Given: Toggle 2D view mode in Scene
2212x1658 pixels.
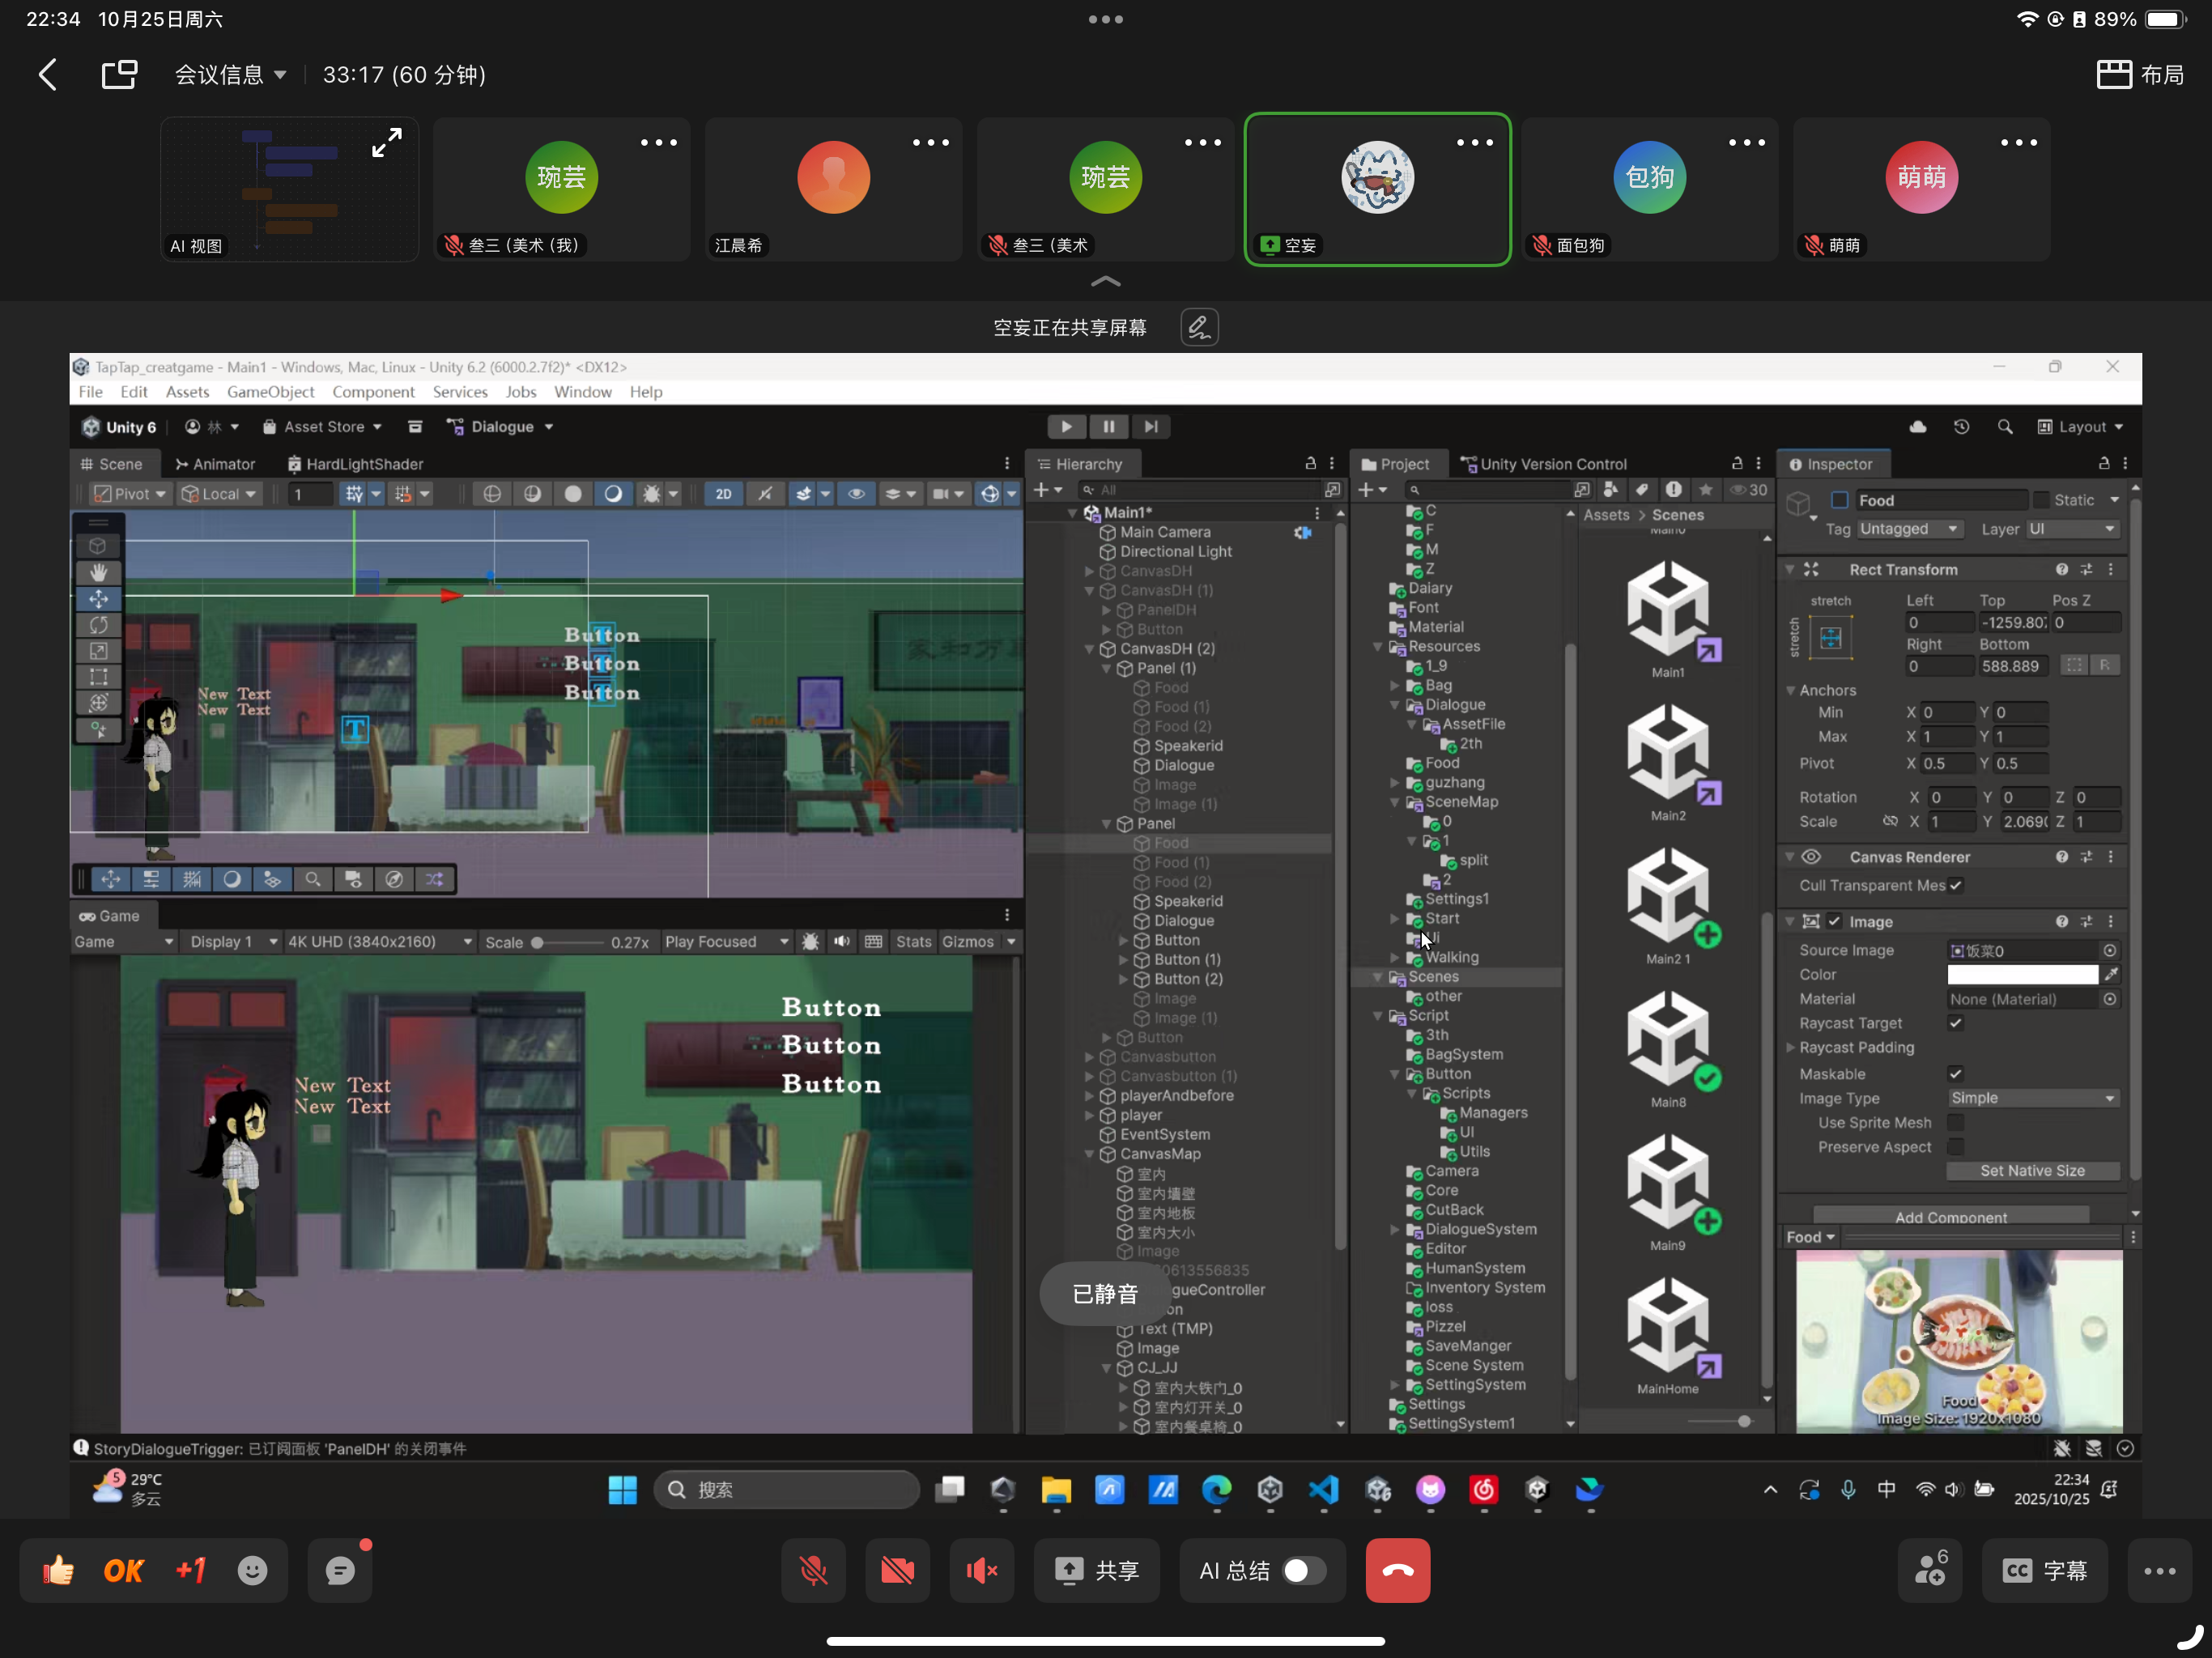Looking at the screenshot, I should (723, 494).
